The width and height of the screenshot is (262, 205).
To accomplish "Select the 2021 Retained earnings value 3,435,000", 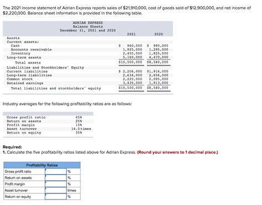I will pyautogui.click(x=133, y=83).
